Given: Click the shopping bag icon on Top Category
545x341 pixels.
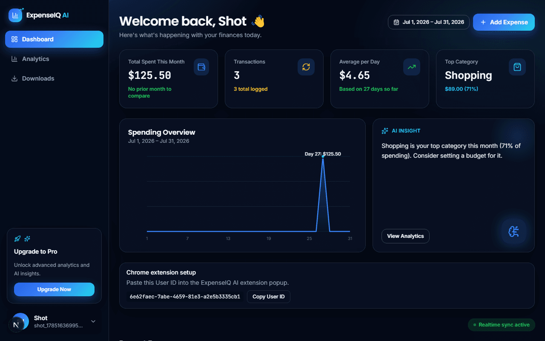Looking at the screenshot, I should (517, 67).
